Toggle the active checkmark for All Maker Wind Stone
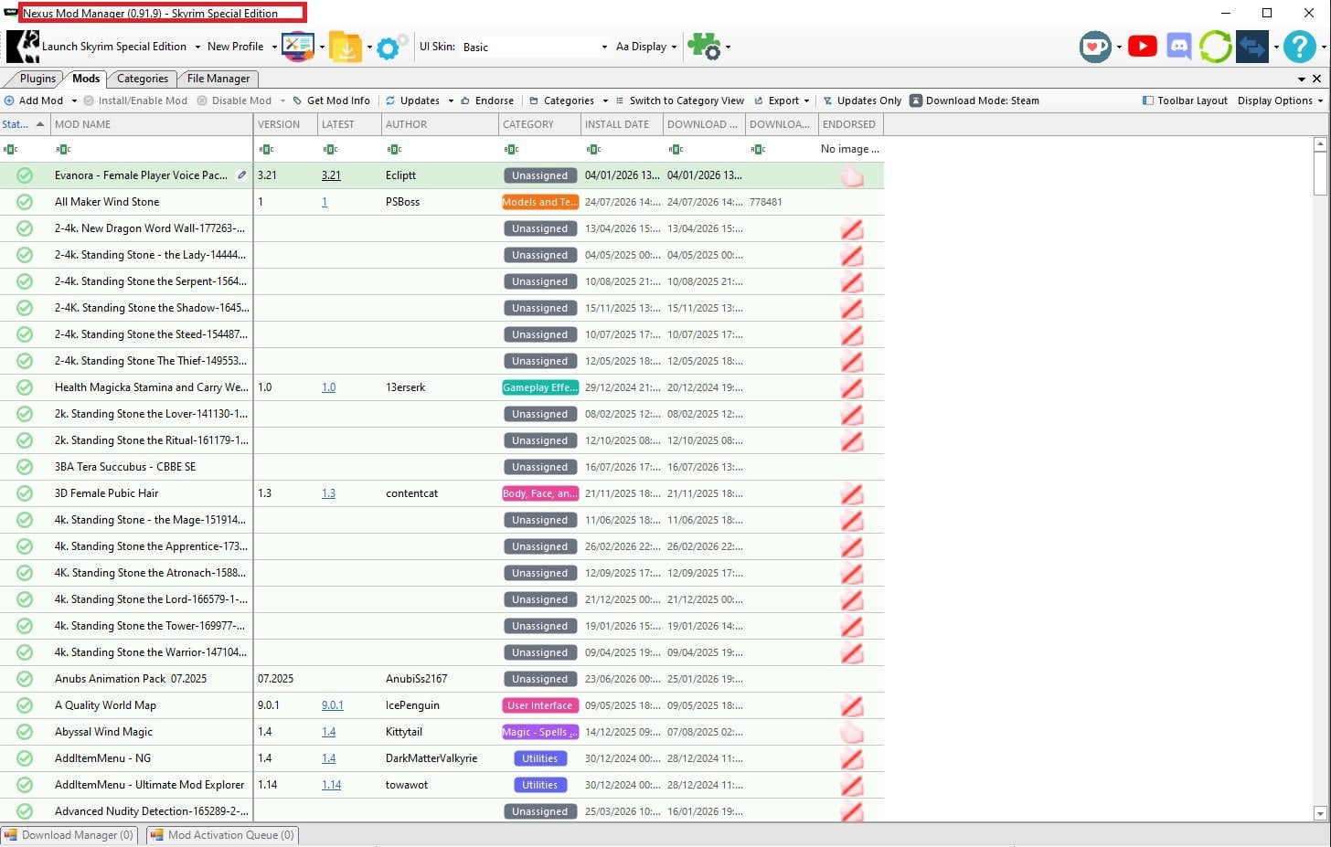The width and height of the screenshot is (1331, 847). pyautogui.click(x=25, y=202)
